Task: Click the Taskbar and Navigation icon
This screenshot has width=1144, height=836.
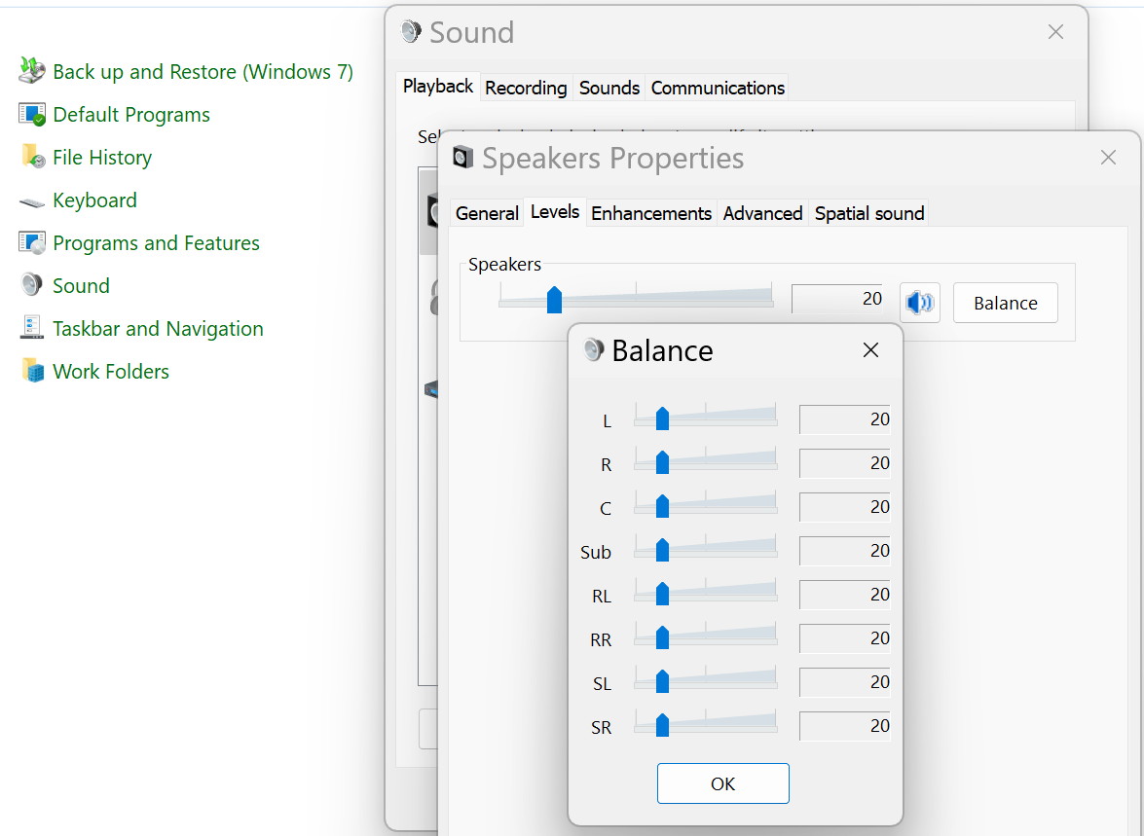Action: pyautogui.click(x=32, y=328)
